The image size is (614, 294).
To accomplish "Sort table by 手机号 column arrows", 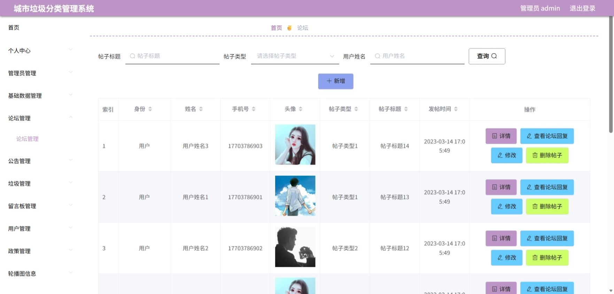I will pos(254,109).
